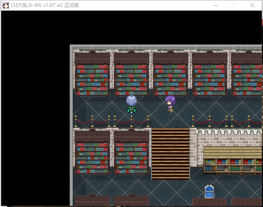This screenshot has height=207, width=263.
Task: Click the silver-haired character sprite
Action: pyautogui.click(x=131, y=100)
